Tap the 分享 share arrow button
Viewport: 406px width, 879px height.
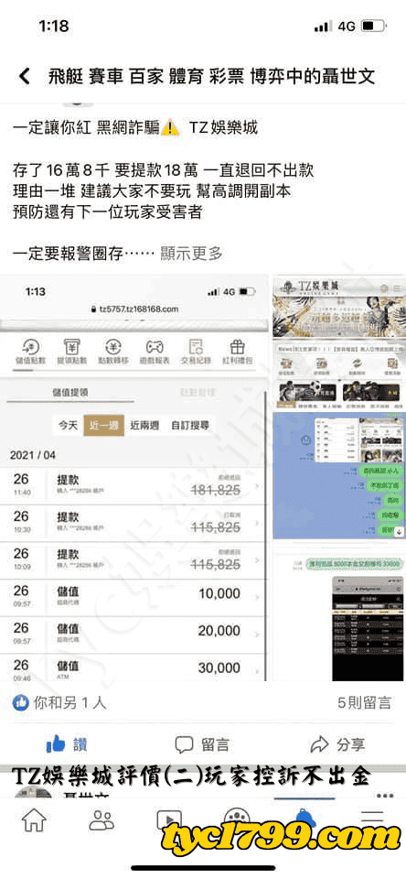[x=337, y=744]
